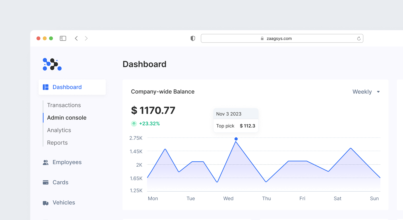403x220 pixels.
Task: Click the 1.45K y-axis label
Action: [136, 152]
